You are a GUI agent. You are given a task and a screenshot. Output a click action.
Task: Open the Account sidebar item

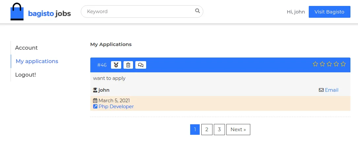pos(26,48)
